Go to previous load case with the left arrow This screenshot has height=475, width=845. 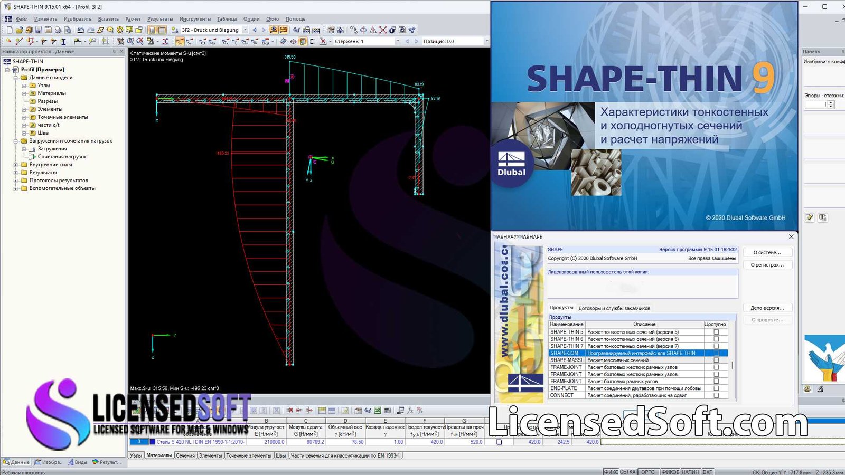click(255, 30)
